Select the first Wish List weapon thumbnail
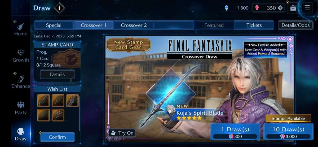This screenshot has height=147, width=318. point(43,101)
